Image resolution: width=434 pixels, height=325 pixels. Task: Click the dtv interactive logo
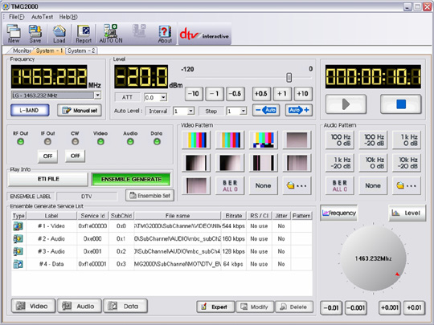pos(205,35)
